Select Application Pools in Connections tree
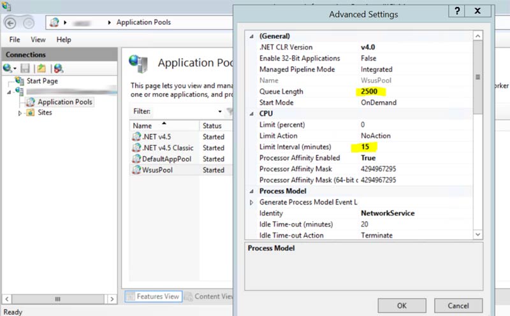The height and width of the screenshot is (316, 510). 65,102
